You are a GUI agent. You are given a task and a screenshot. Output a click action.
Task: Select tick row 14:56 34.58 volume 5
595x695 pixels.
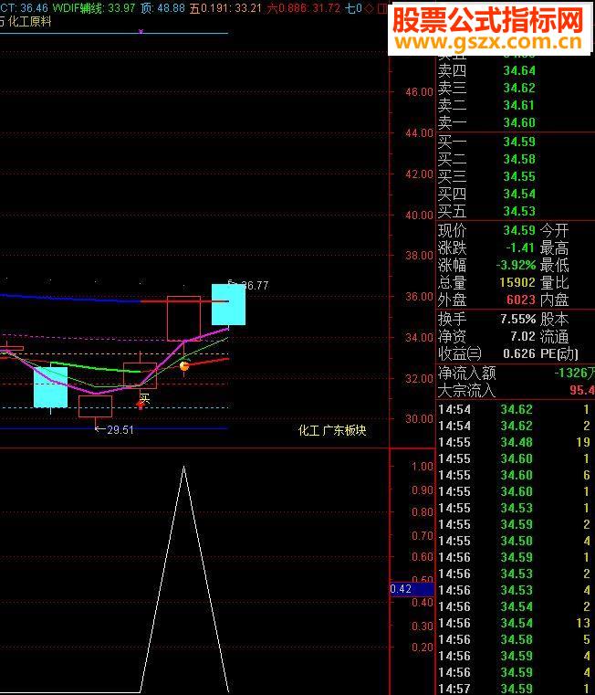click(514, 639)
